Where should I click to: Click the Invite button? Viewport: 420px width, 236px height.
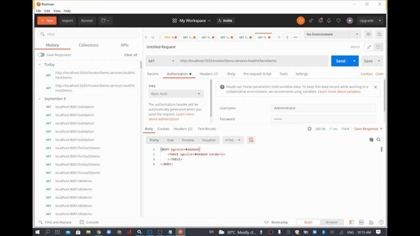coord(225,20)
